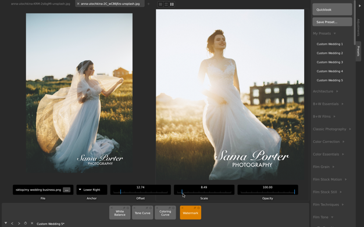This screenshot has width=364, height=227.
Task: Step forward with the next arrow icon
Action: (19, 224)
